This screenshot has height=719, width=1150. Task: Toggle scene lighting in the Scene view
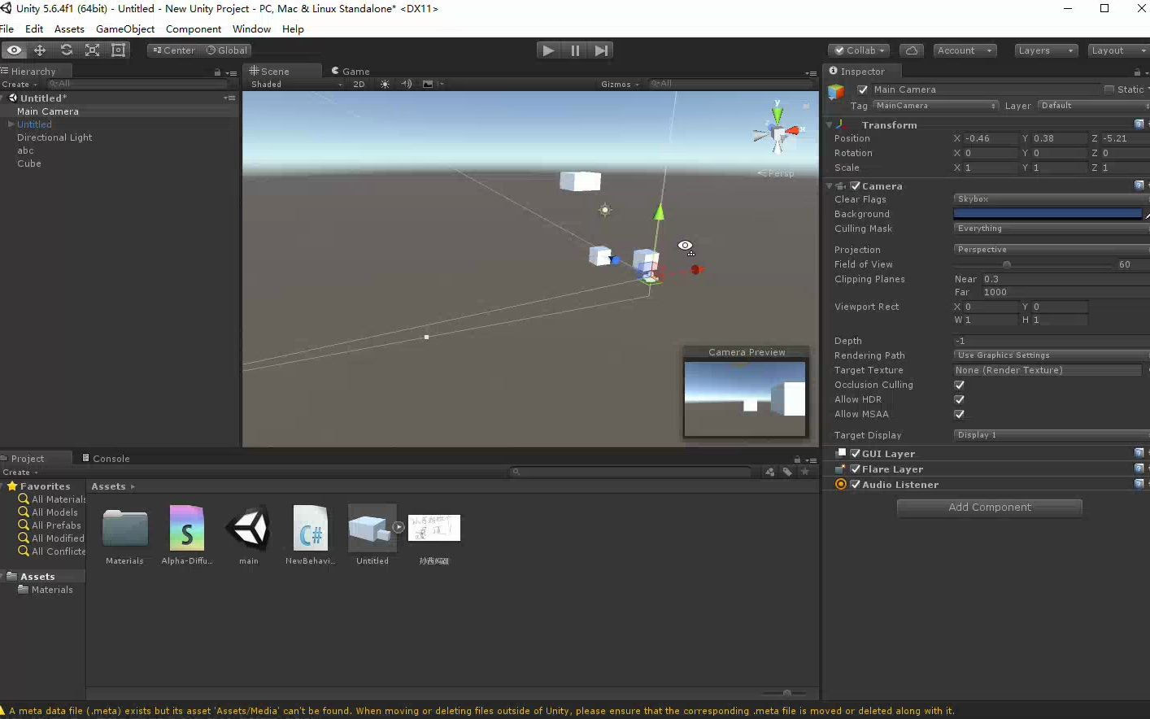[x=384, y=84]
